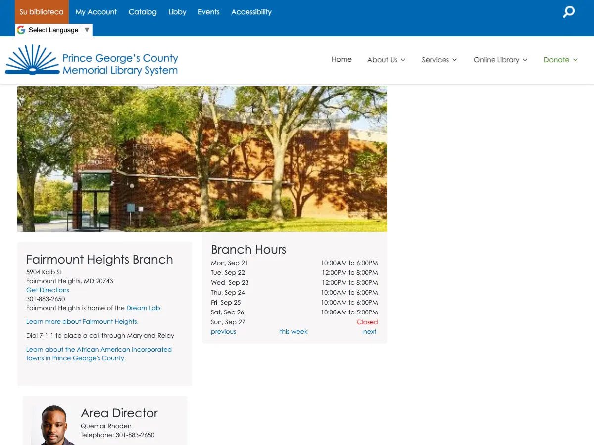Click the Get Directions link

click(x=48, y=290)
